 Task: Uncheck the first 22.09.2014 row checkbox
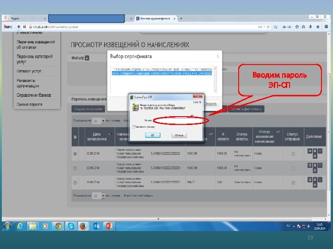coord(75,154)
